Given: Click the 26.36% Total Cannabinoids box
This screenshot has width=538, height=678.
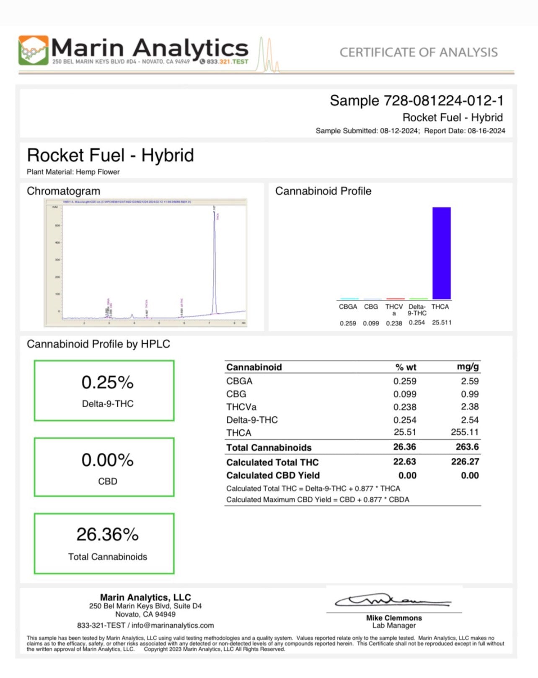Looking at the screenshot, I should pos(104,543).
